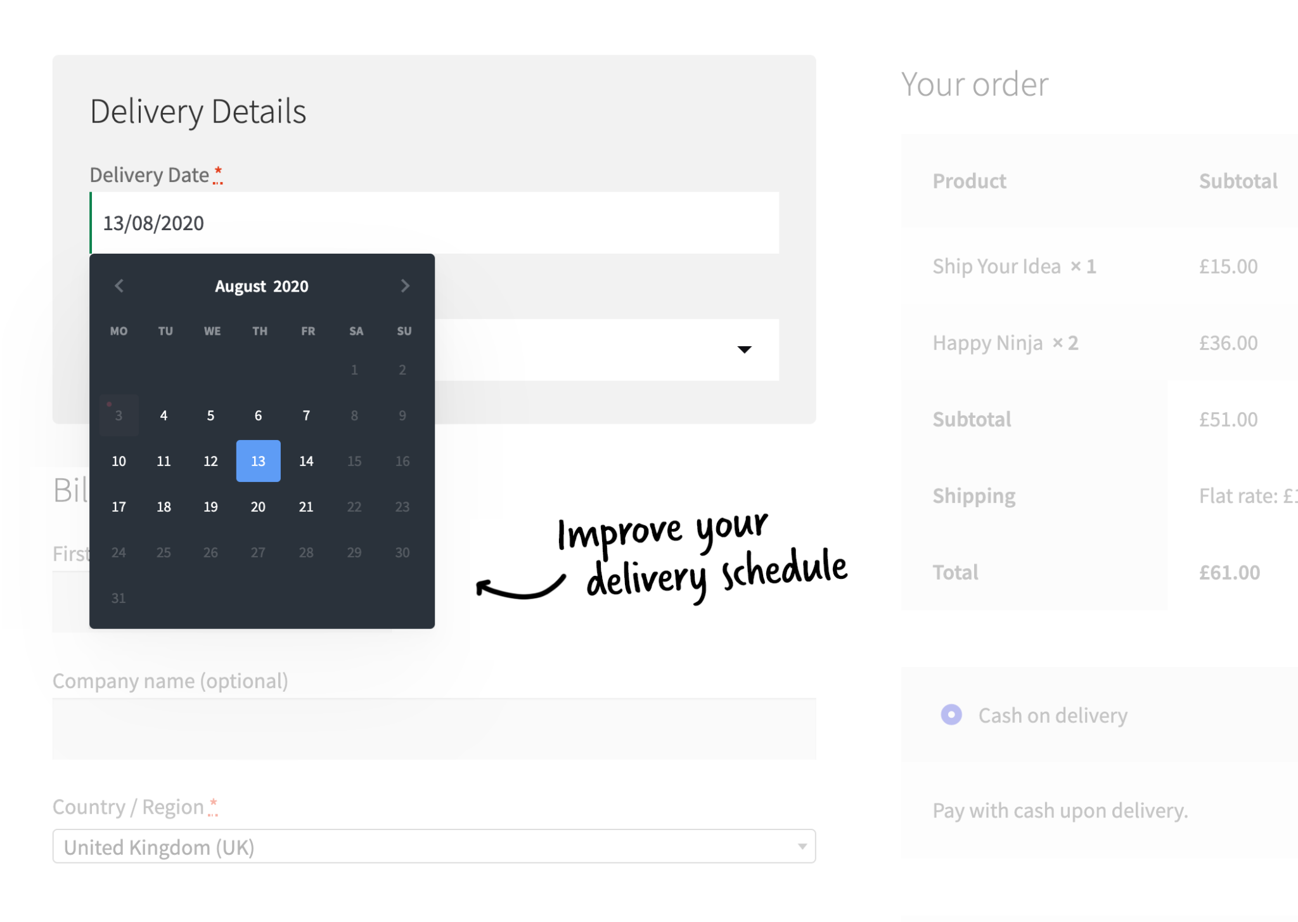Select August 7 on the calendar
The height and width of the screenshot is (922, 1298).
click(x=305, y=414)
